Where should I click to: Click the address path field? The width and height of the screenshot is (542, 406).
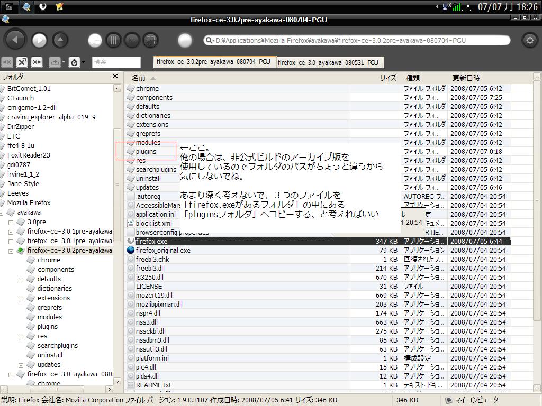click(357, 40)
